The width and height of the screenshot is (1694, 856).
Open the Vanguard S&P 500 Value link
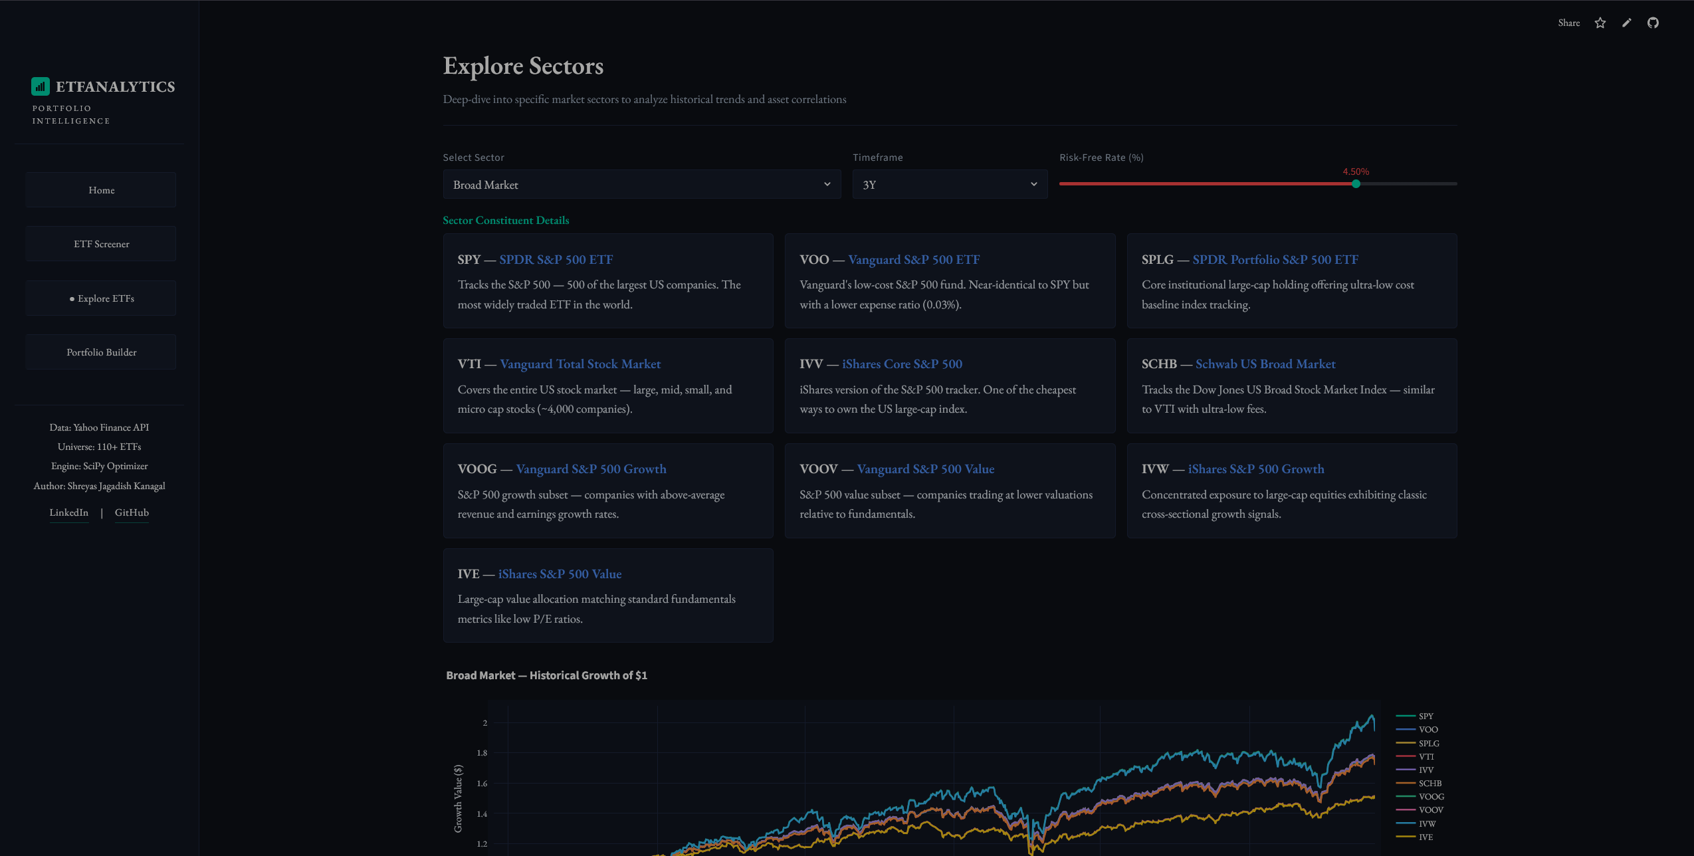[x=925, y=469]
